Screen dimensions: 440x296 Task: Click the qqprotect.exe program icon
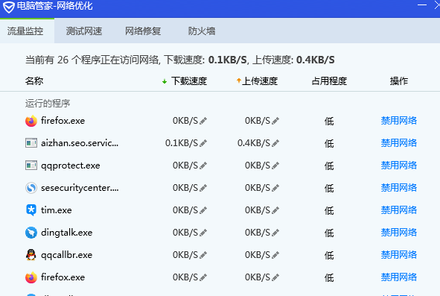point(31,166)
